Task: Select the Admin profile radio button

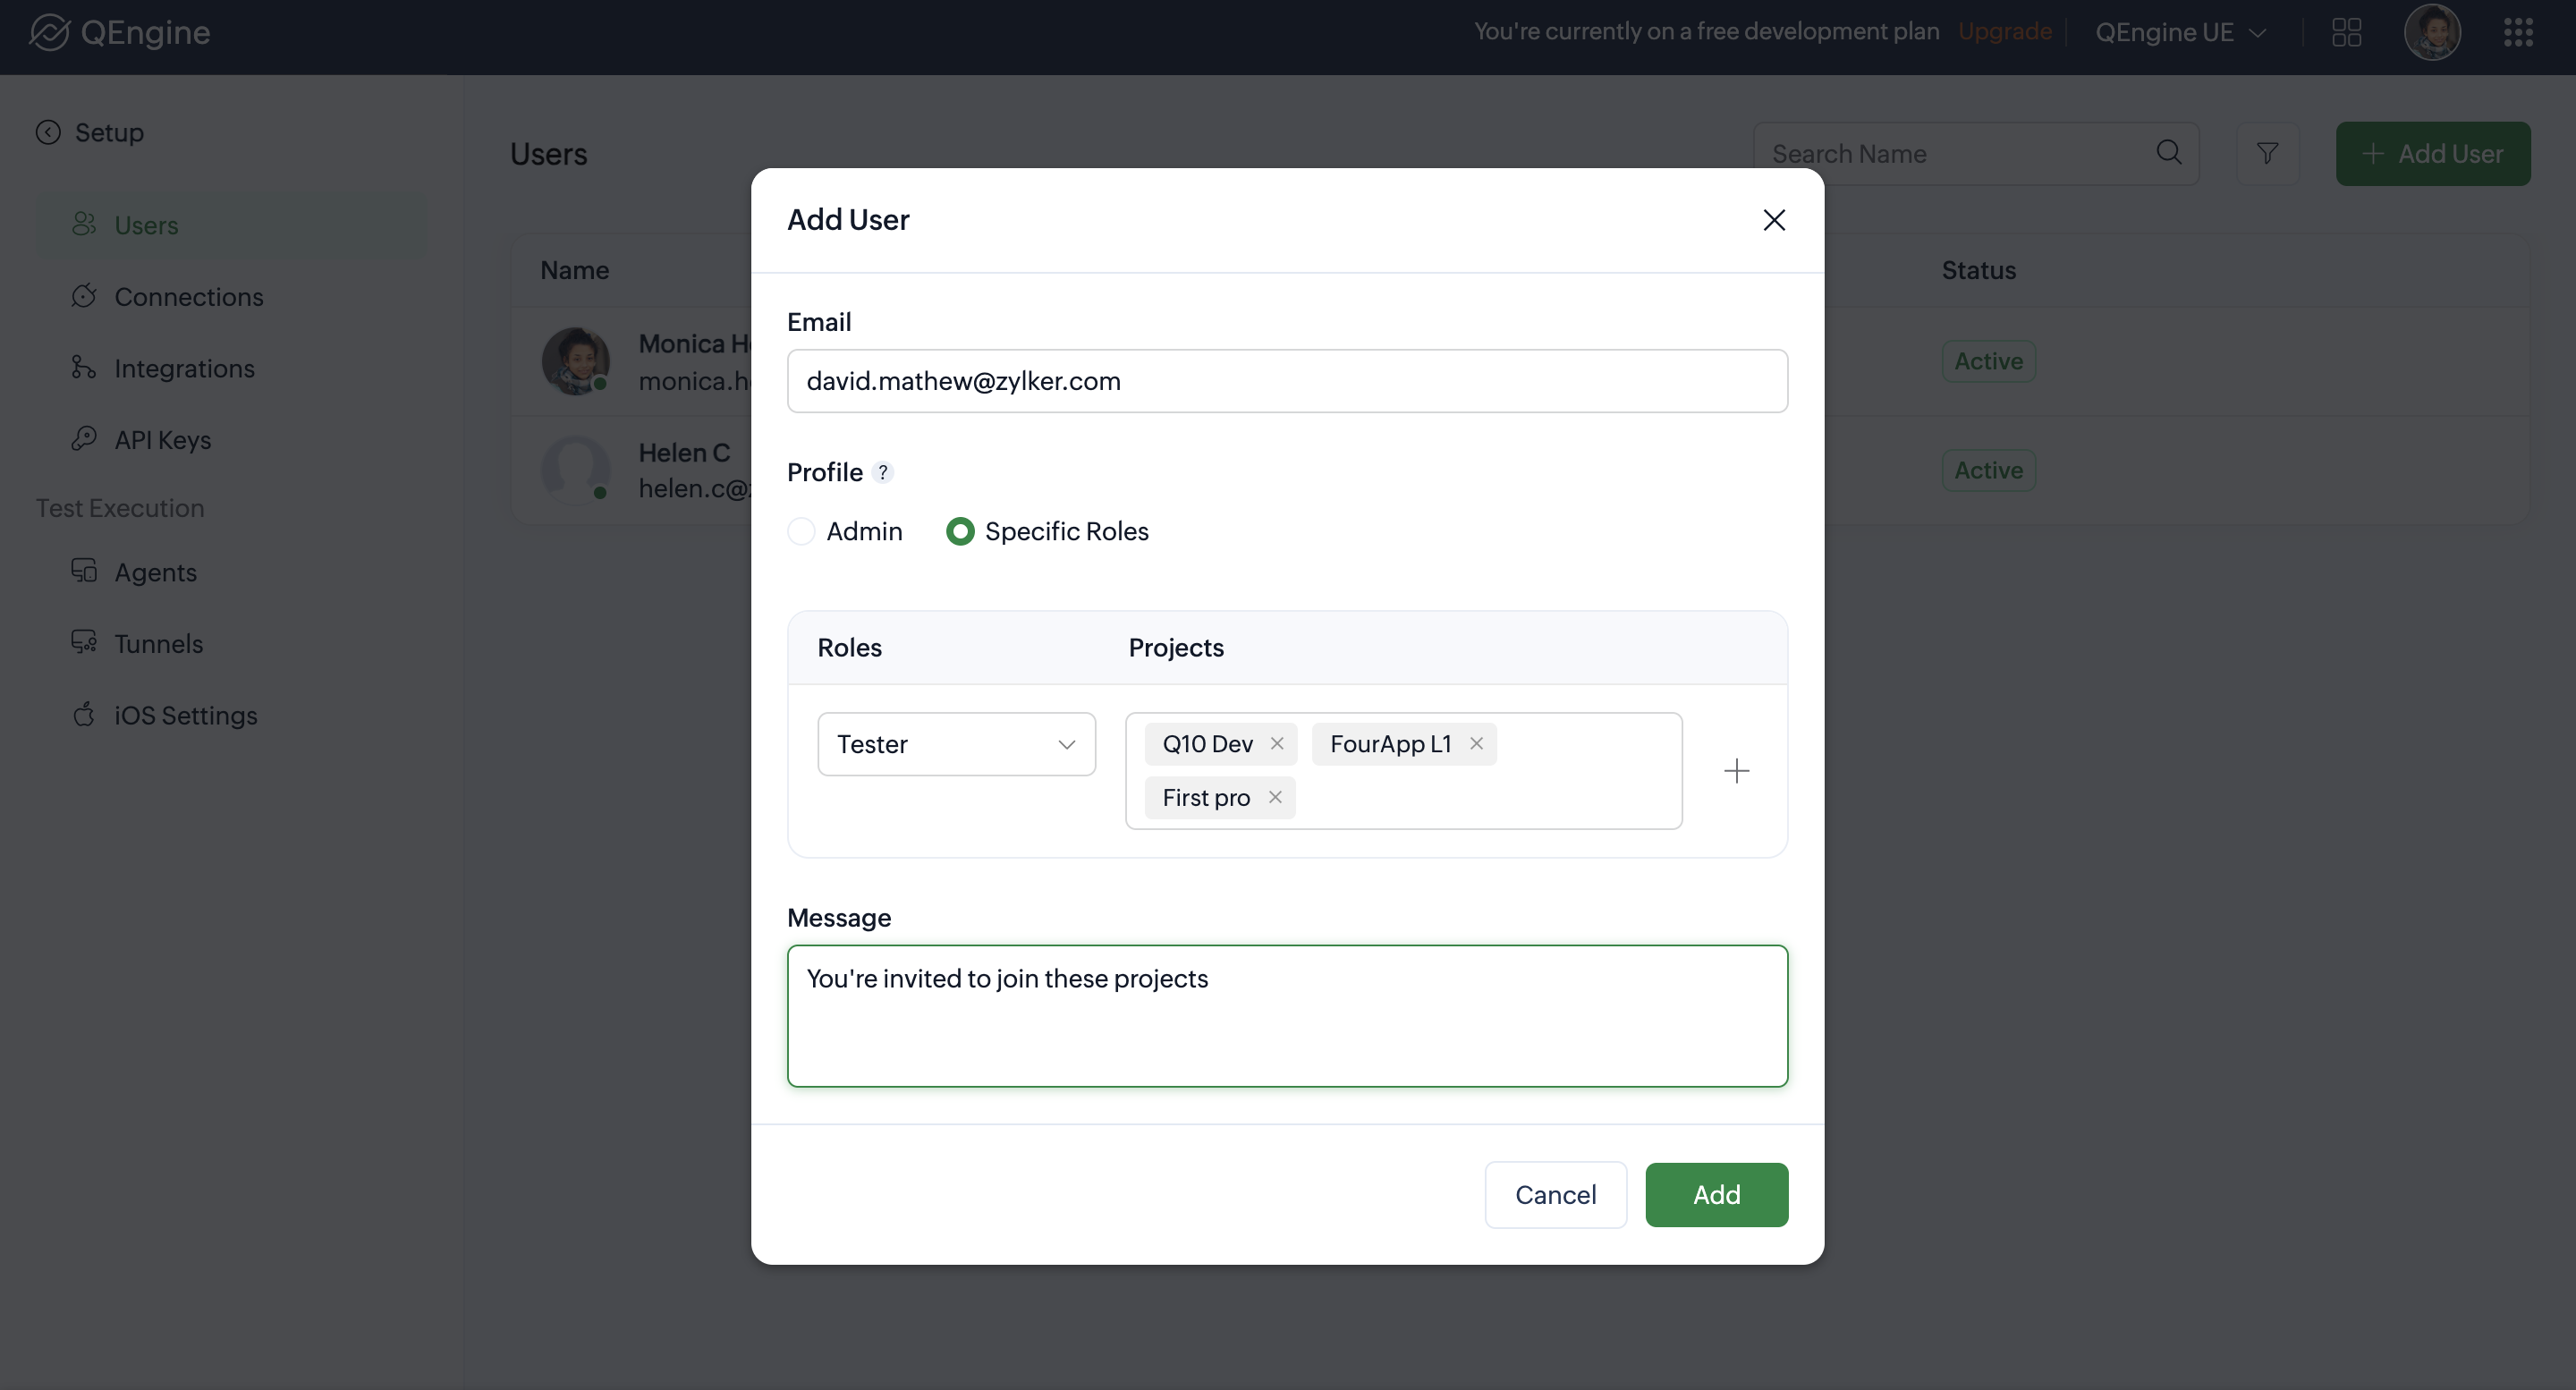Action: (x=801, y=531)
